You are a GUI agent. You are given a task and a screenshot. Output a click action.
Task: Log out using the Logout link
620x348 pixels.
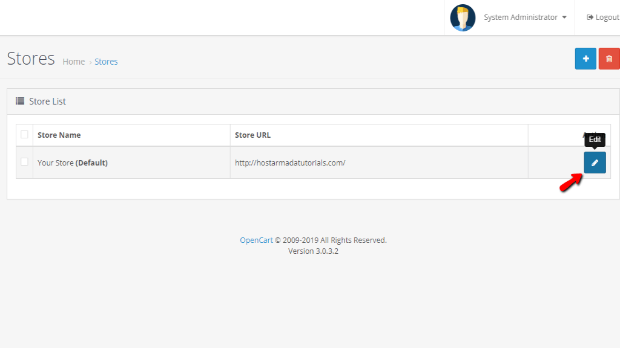tap(603, 18)
